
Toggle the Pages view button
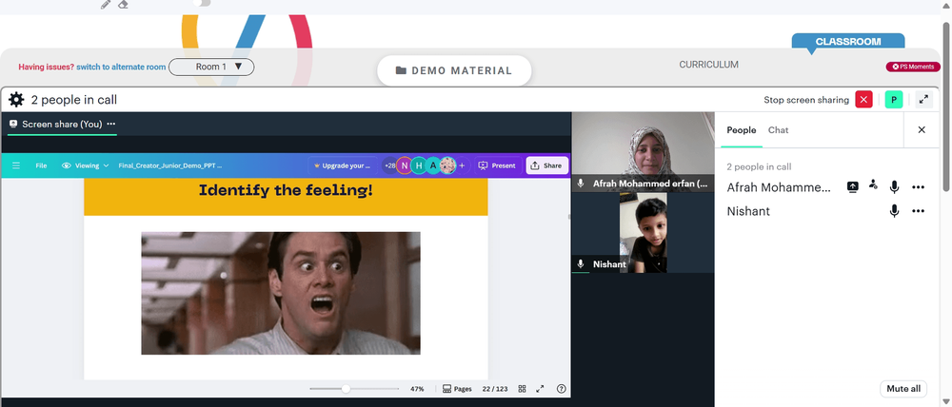pyautogui.click(x=457, y=389)
